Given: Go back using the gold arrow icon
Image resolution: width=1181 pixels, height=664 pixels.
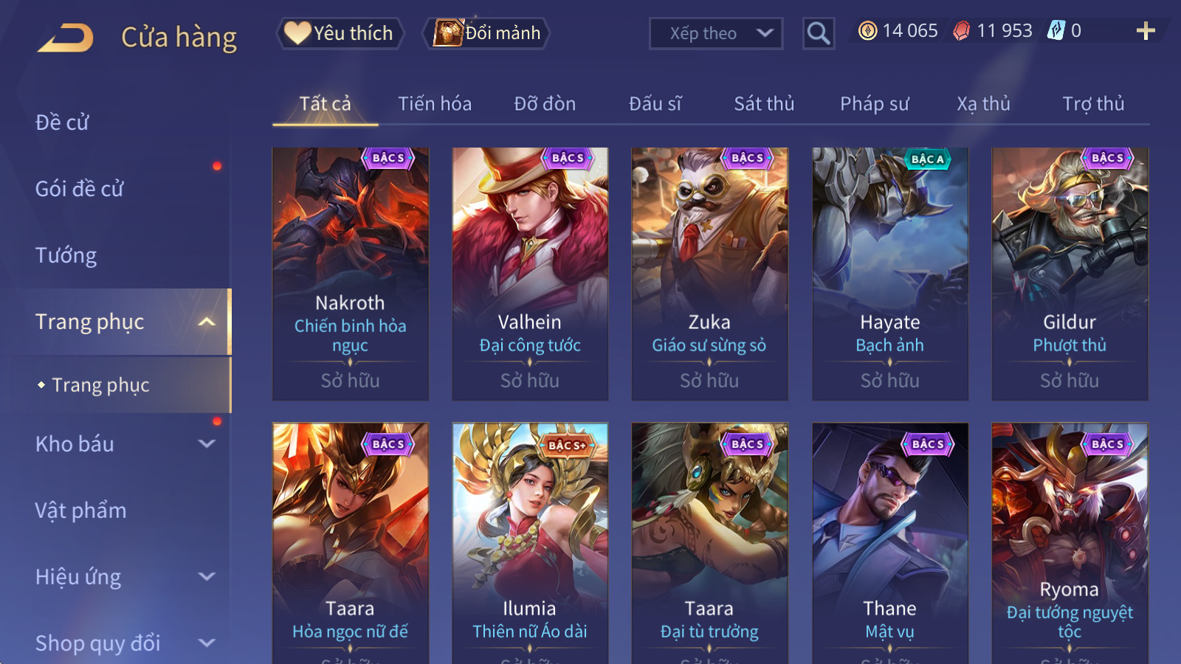Looking at the screenshot, I should 66,38.
